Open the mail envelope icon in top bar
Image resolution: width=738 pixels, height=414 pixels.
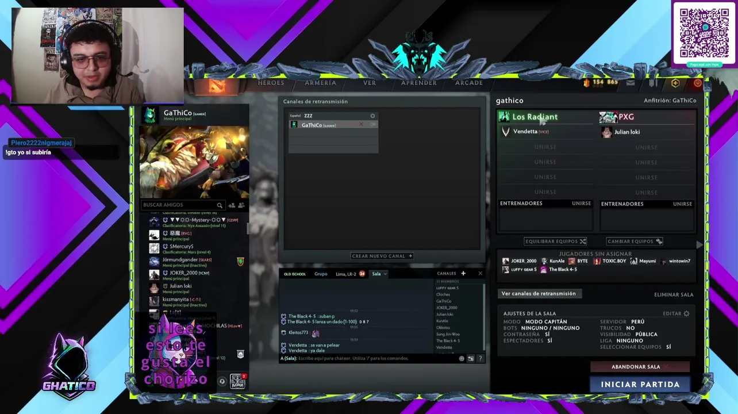631,83
